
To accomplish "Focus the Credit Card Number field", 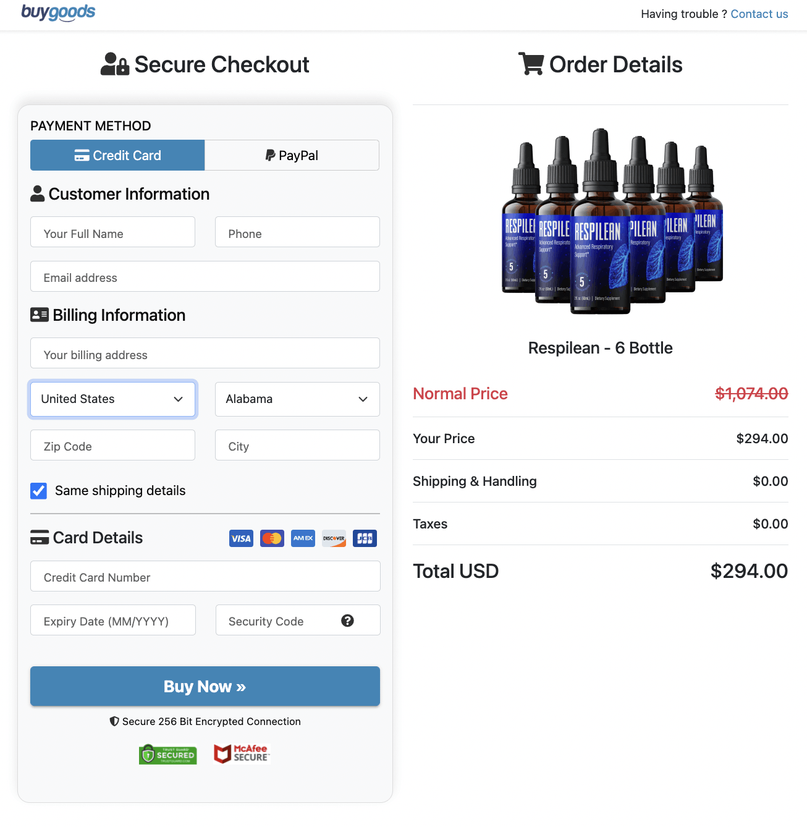I will 205,576.
